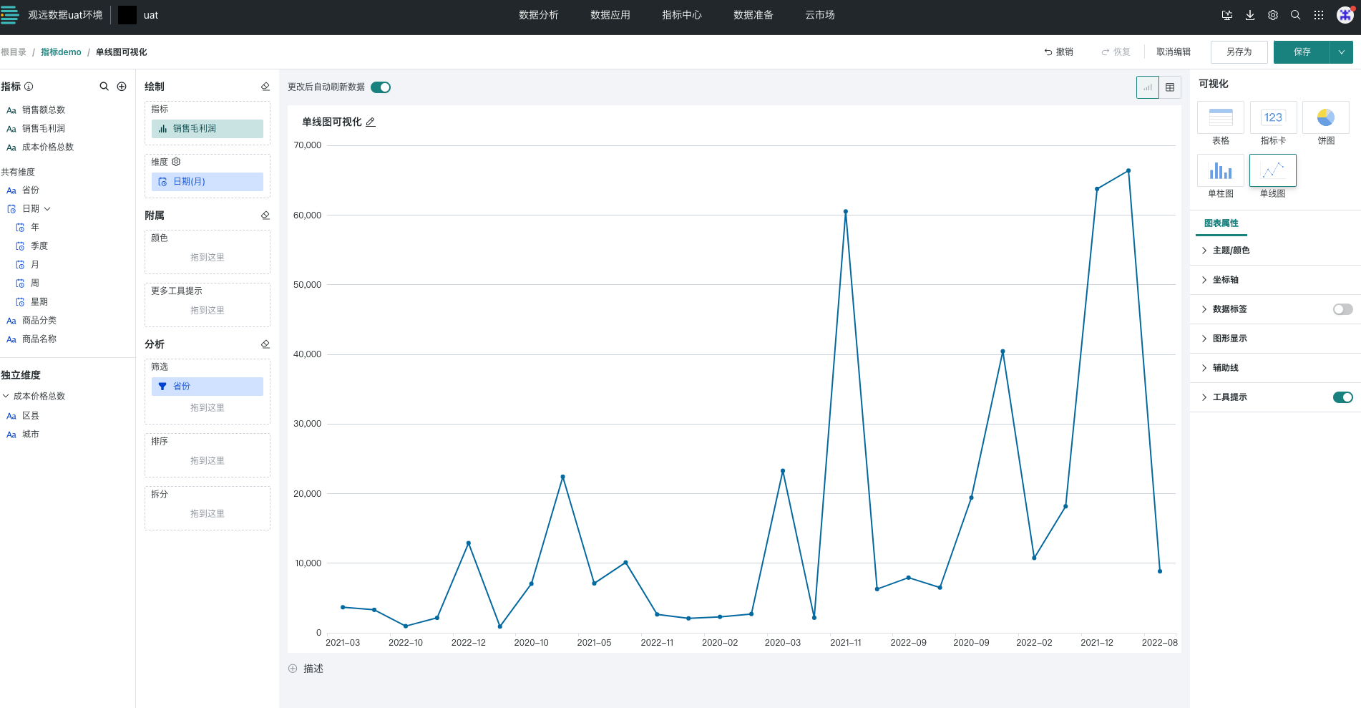Open the dropdown arrow beside 保存 button

1342,52
